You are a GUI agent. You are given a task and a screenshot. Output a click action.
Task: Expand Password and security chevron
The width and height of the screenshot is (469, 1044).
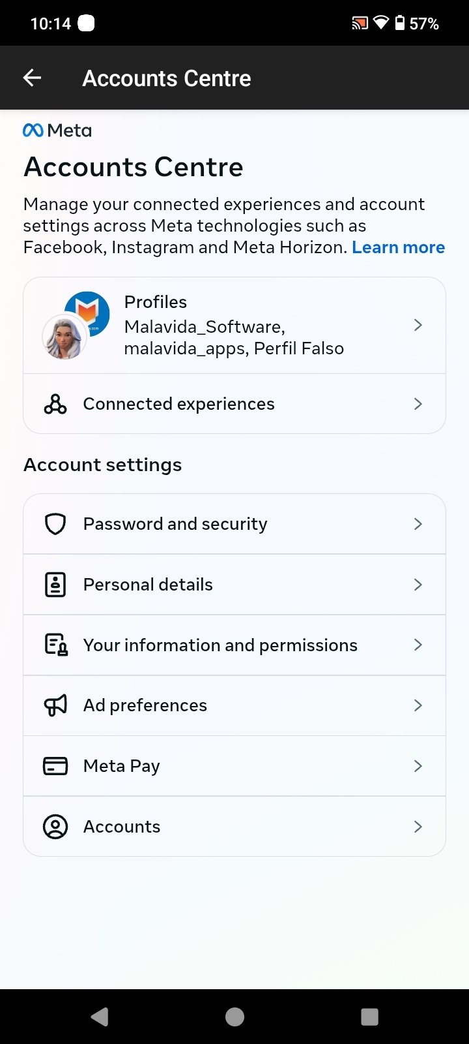tap(418, 524)
